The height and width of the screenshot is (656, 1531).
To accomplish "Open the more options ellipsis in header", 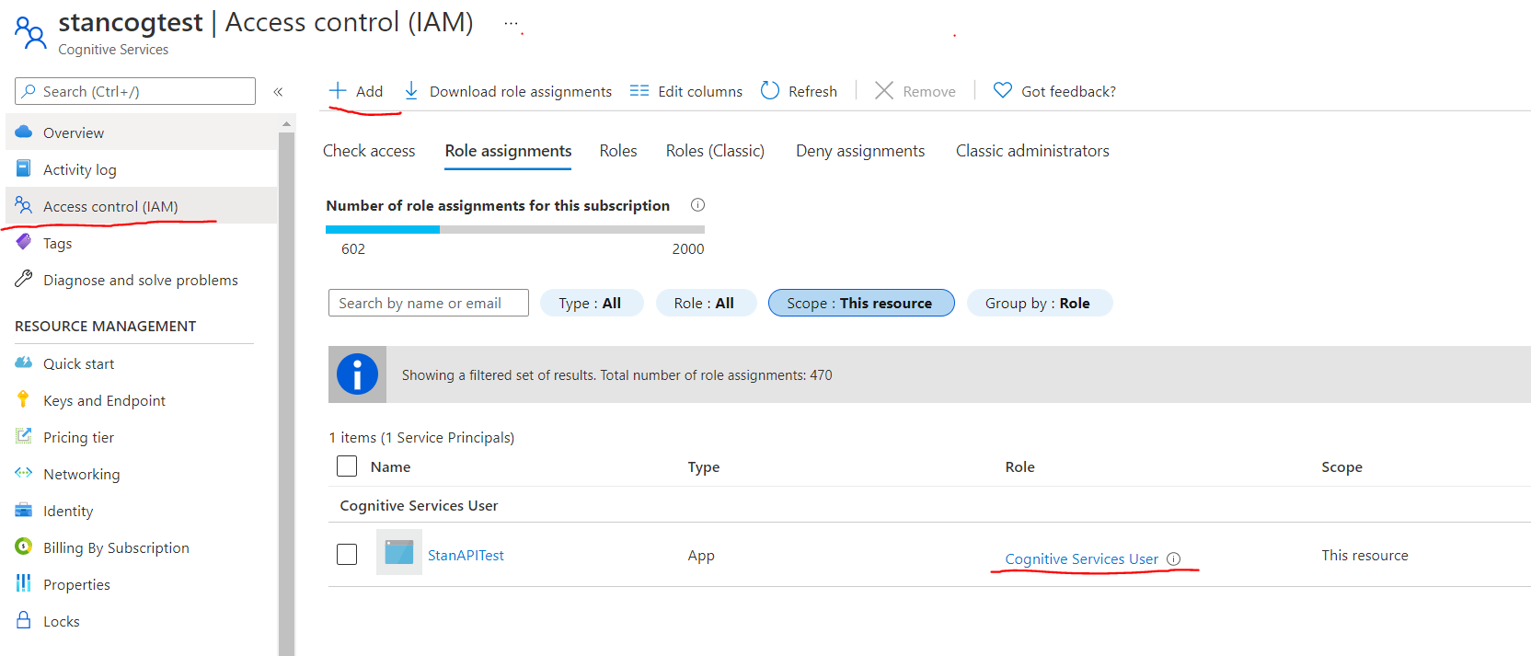I will click(x=511, y=24).
